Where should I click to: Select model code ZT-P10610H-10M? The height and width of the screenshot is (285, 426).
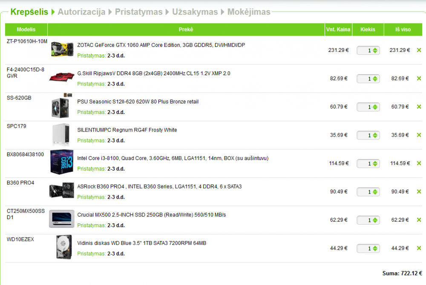tap(27, 42)
